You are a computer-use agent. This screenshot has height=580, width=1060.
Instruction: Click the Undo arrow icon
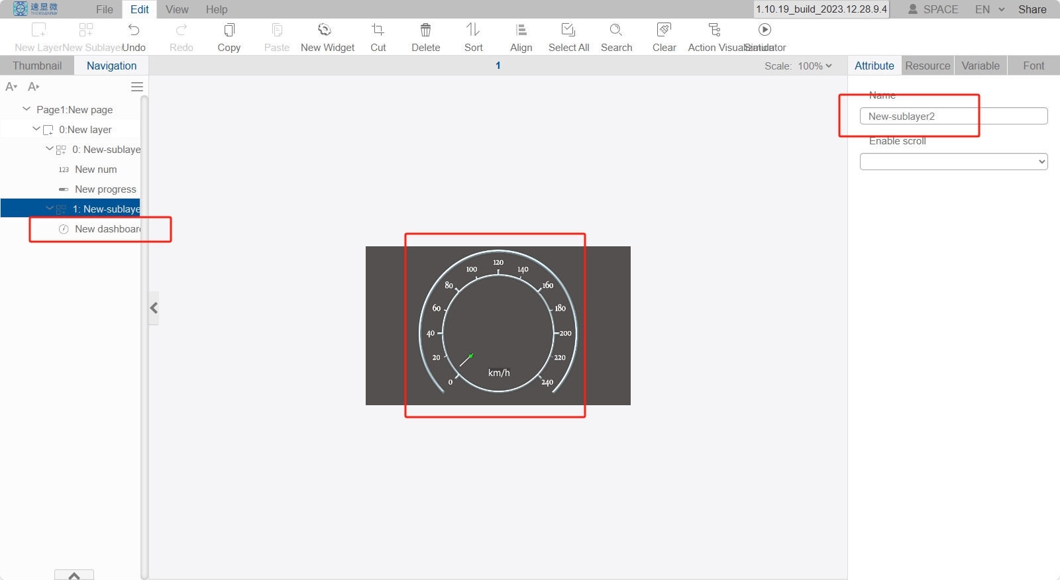pyautogui.click(x=134, y=30)
